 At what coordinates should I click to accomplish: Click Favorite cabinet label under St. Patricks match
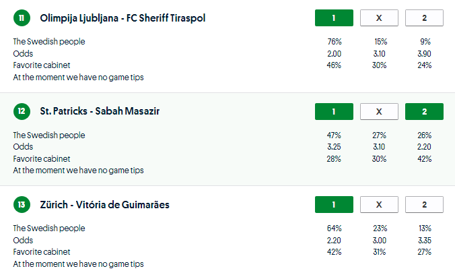click(41, 159)
